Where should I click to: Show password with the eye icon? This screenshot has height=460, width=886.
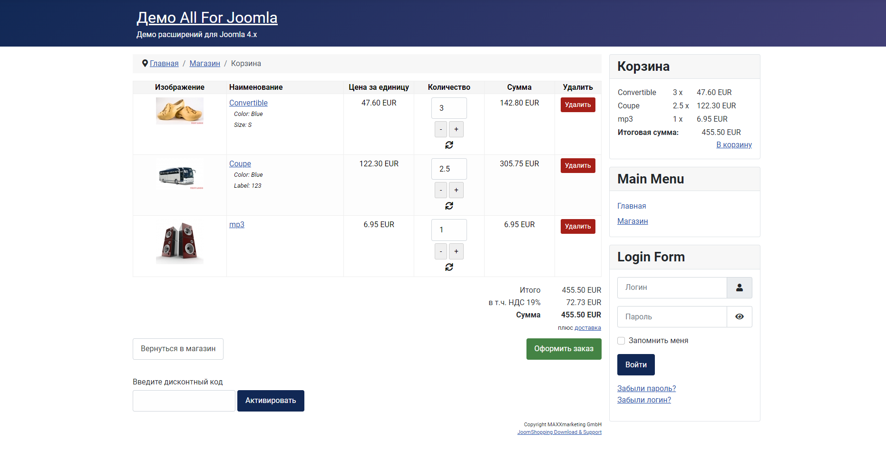[740, 316]
